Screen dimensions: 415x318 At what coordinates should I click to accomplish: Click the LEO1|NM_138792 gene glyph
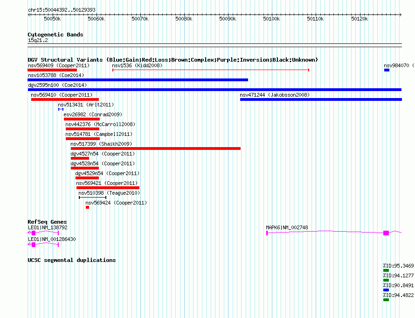click(43, 233)
